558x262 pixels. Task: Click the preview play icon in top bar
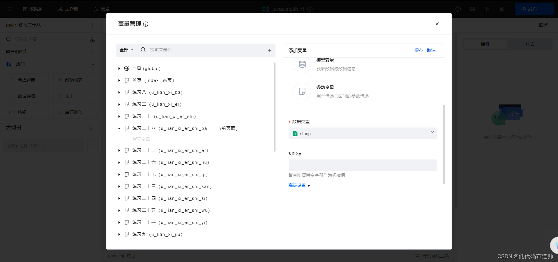[x=487, y=9]
